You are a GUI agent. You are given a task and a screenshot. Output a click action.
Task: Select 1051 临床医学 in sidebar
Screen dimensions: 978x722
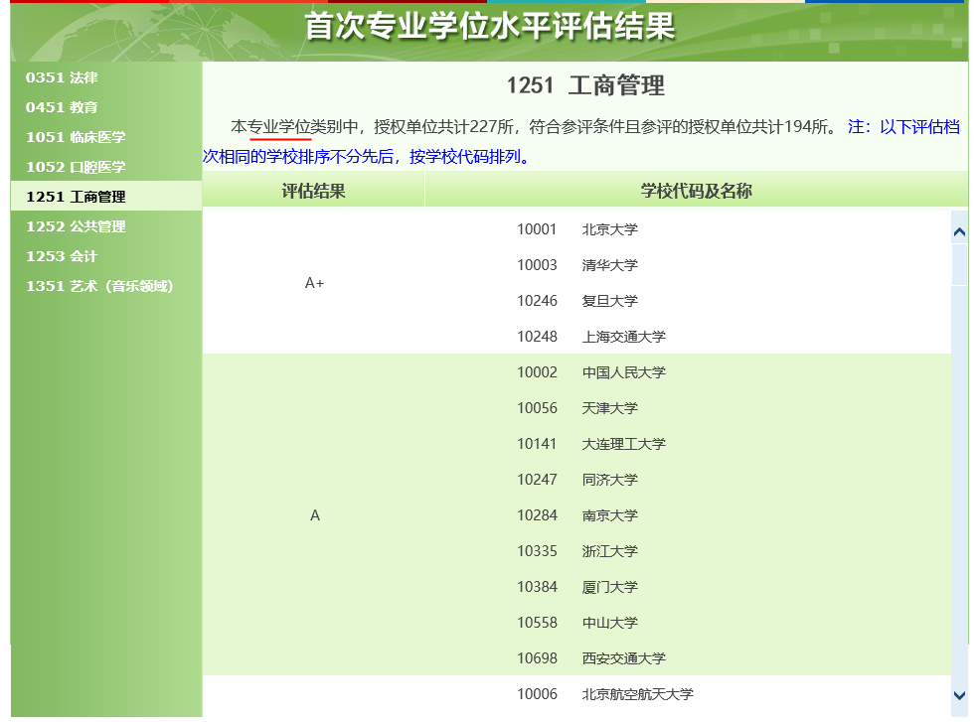(106, 137)
